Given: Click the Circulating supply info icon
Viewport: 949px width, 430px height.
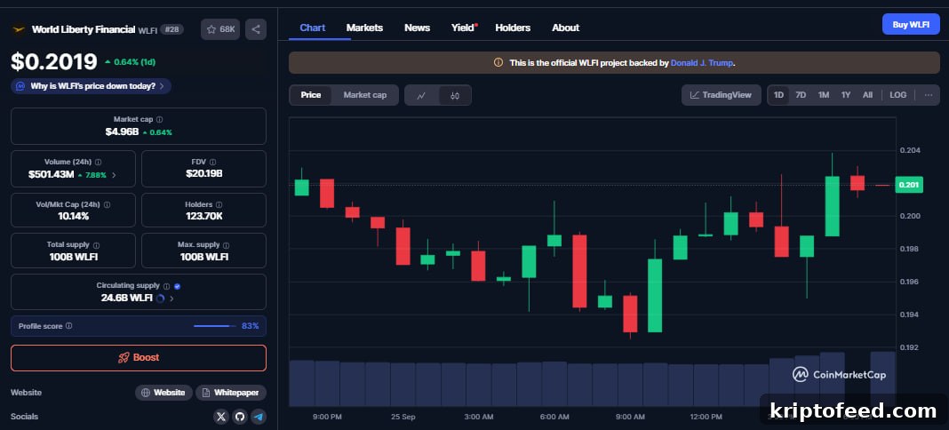Looking at the screenshot, I should pyautogui.click(x=166, y=286).
